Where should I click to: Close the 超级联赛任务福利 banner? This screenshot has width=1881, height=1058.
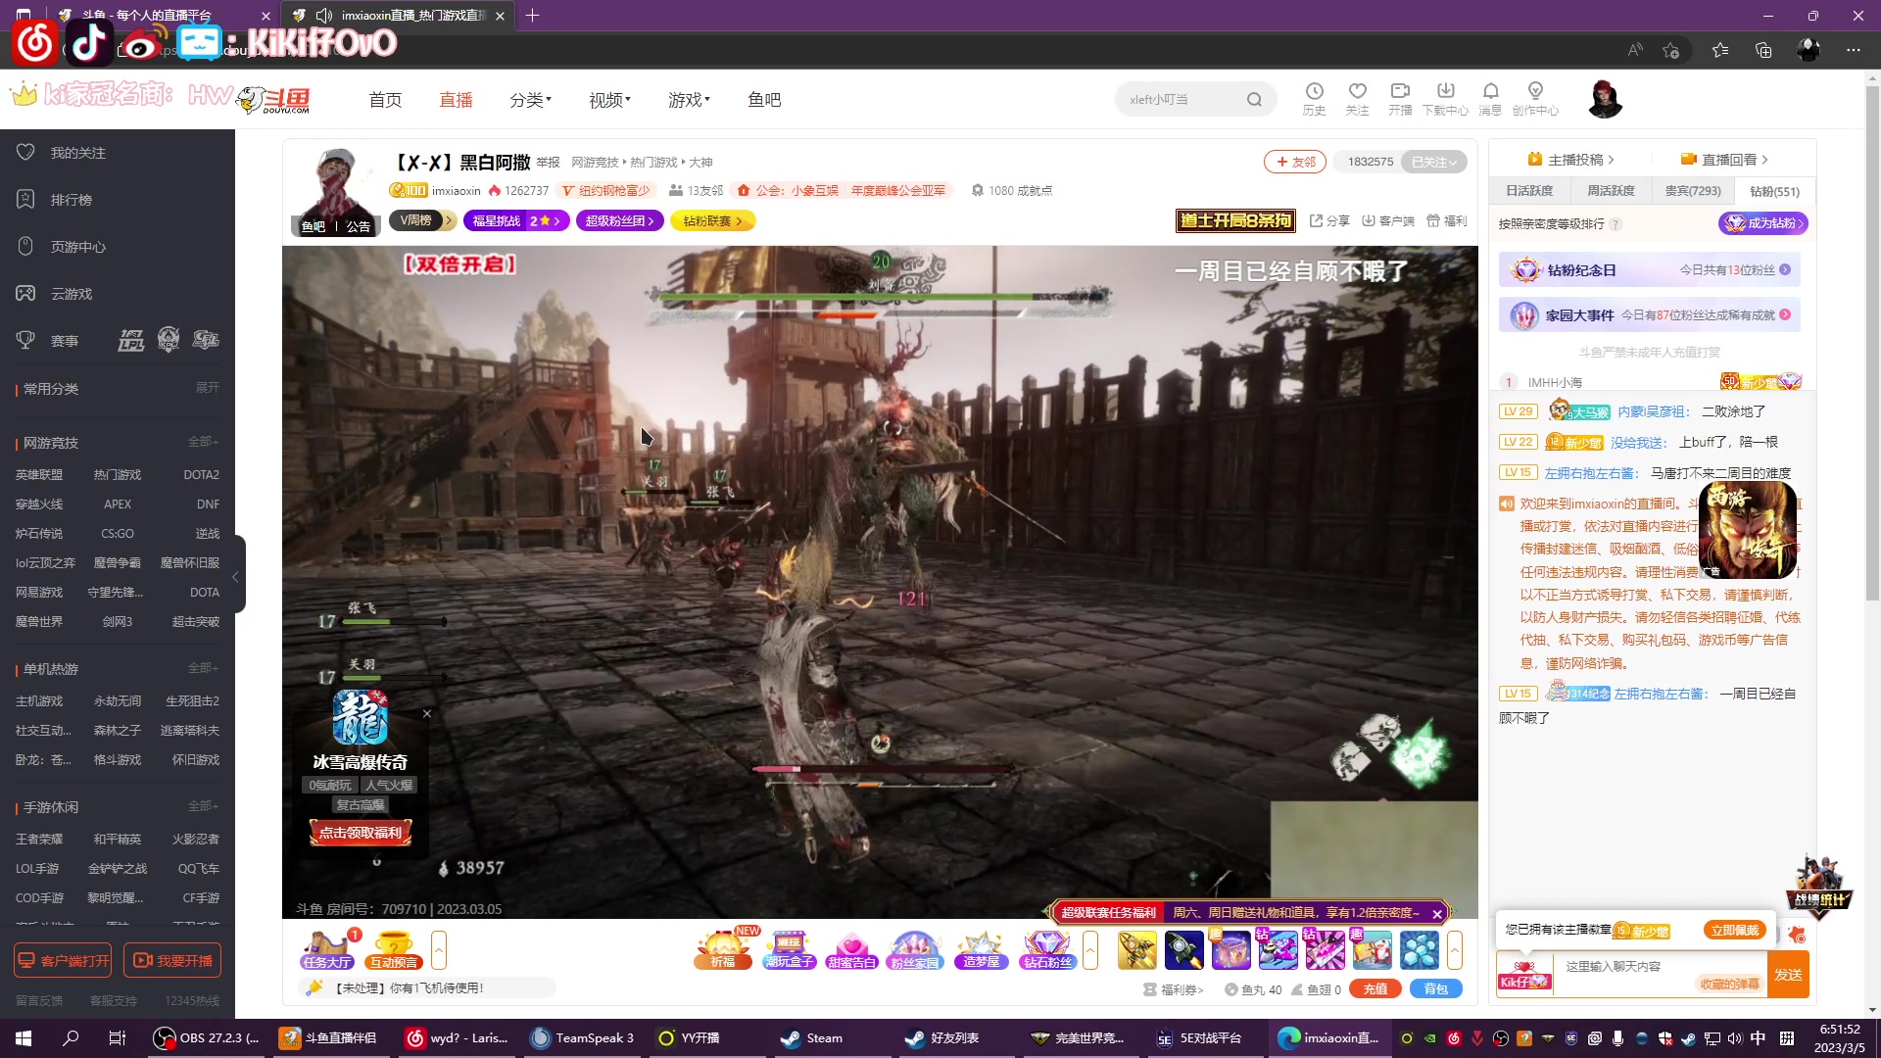click(x=1437, y=914)
